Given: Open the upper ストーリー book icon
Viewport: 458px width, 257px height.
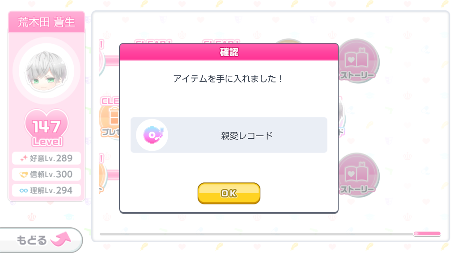Looking at the screenshot, I should point(357,61).
